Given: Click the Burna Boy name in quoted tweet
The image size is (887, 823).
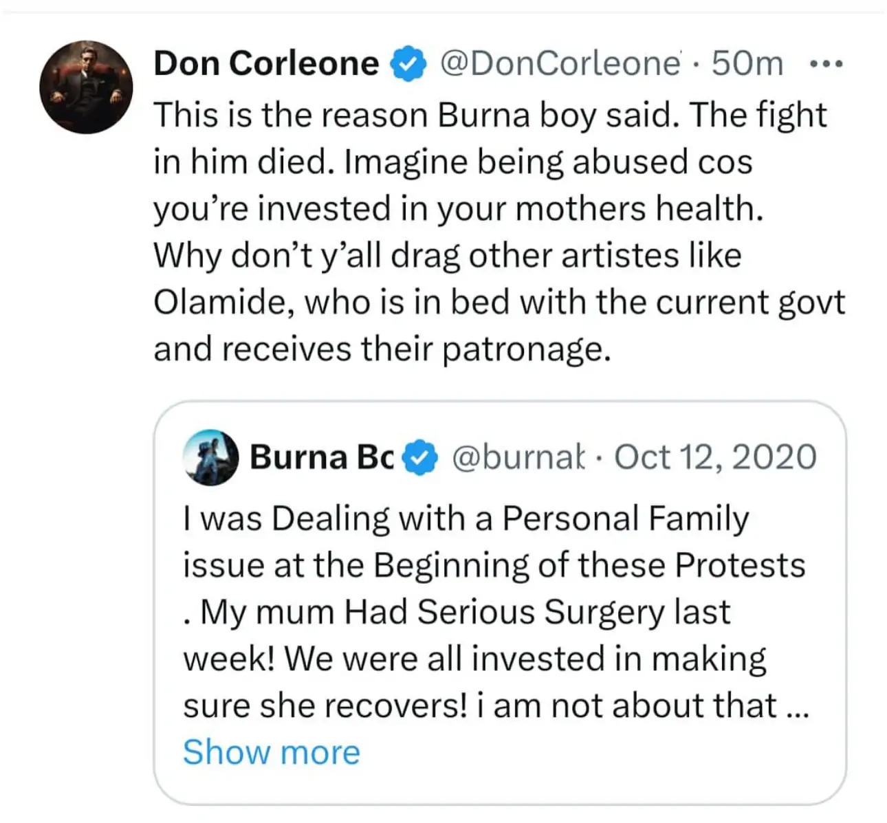Looking at the screenshot, I should [x=321, y=458].
